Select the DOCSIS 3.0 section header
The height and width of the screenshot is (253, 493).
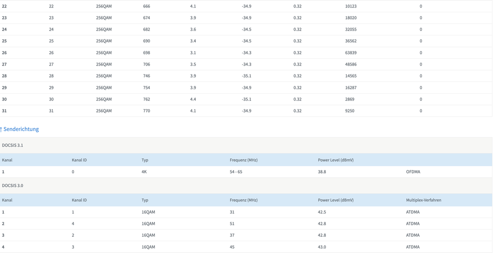[12, 186]
